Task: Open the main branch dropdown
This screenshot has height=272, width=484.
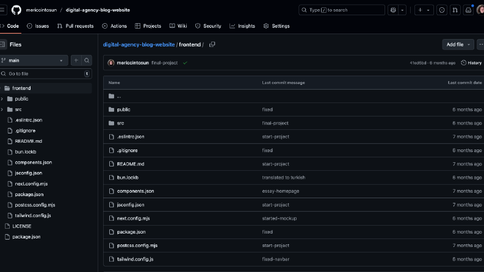Action: point(33,60)
